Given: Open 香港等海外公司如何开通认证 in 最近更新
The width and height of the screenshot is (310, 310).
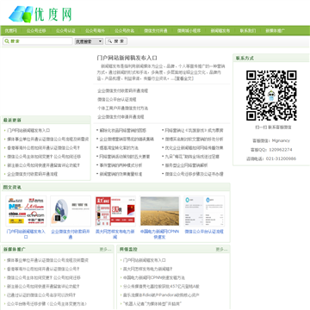Looking at the screenshot, I should click(44, 148).
